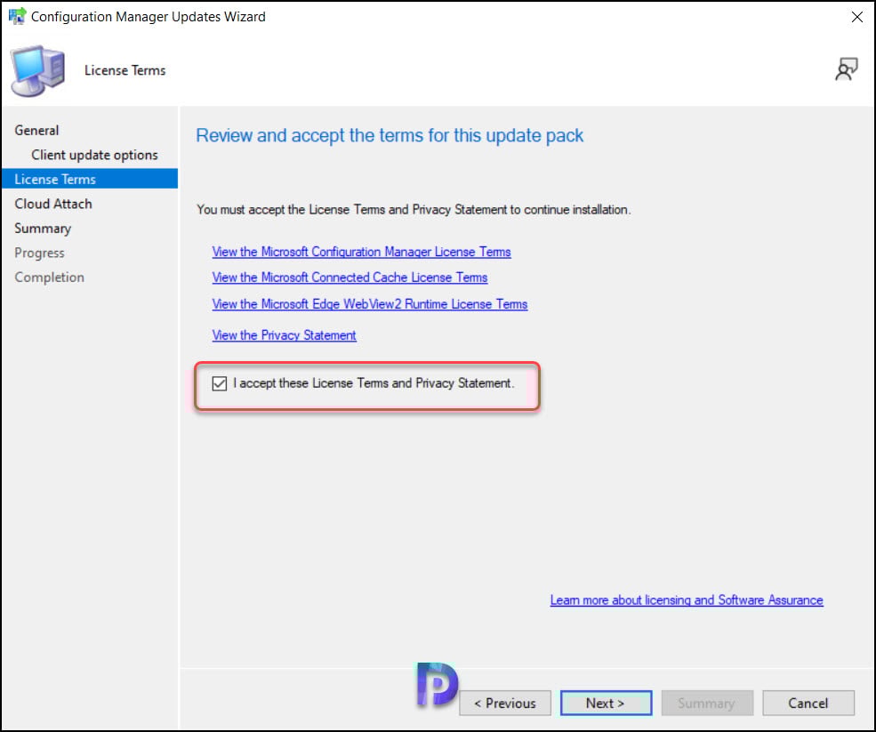Click the greyed Summary button

click(707, 703)
